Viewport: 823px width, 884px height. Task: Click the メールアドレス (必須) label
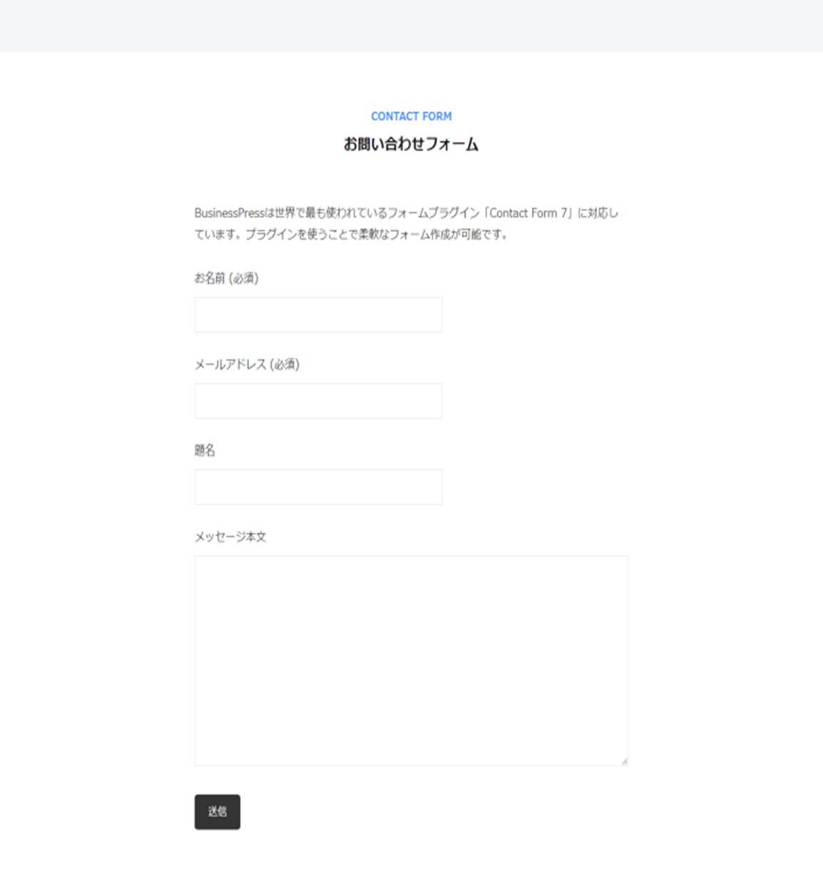[x=247, y=364]
